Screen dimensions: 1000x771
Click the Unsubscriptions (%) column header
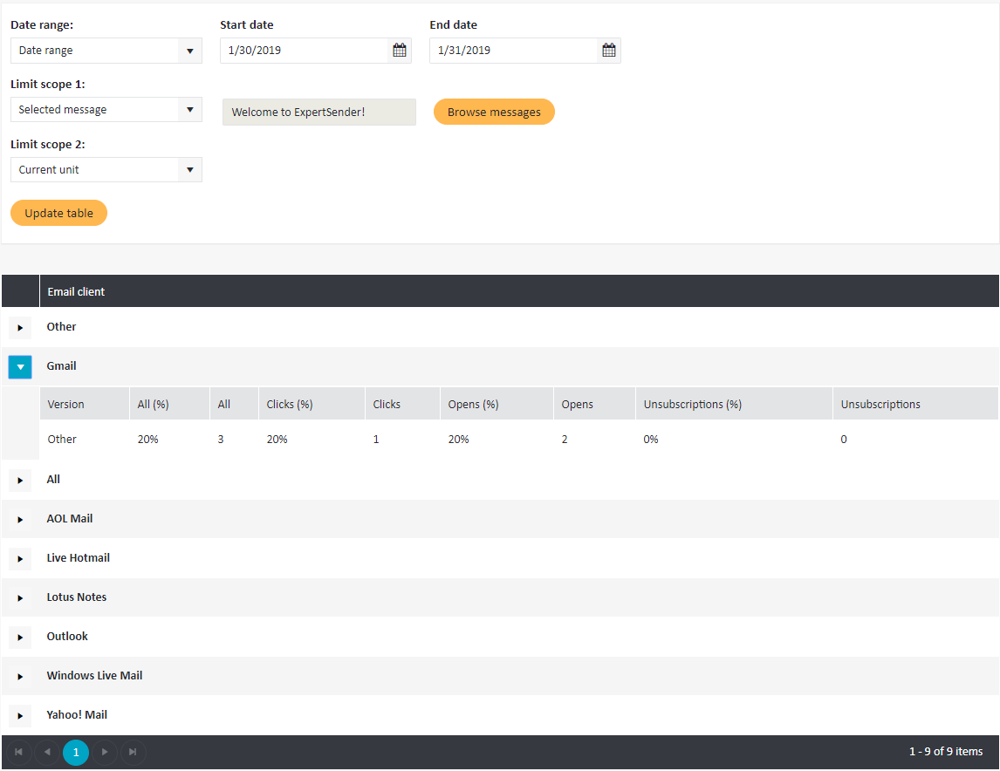click(734, 404)
